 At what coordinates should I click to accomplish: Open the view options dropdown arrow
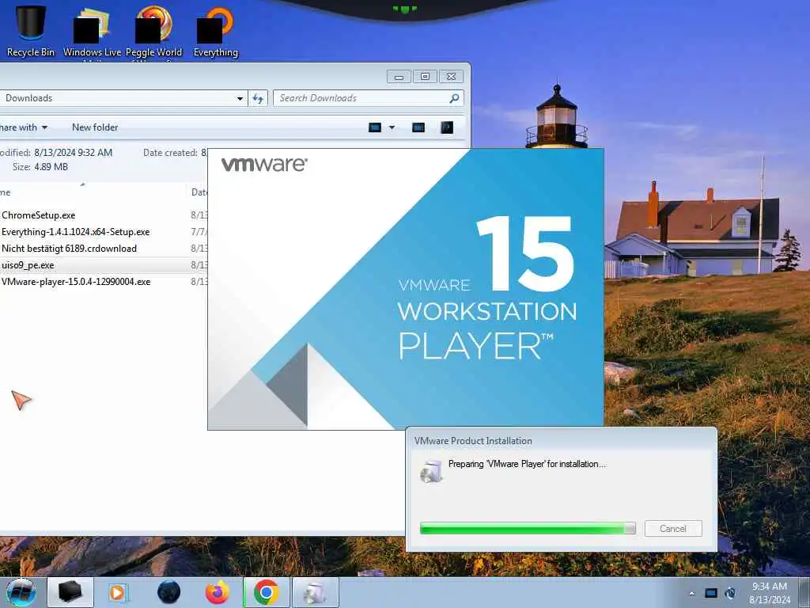coord(392,127)
